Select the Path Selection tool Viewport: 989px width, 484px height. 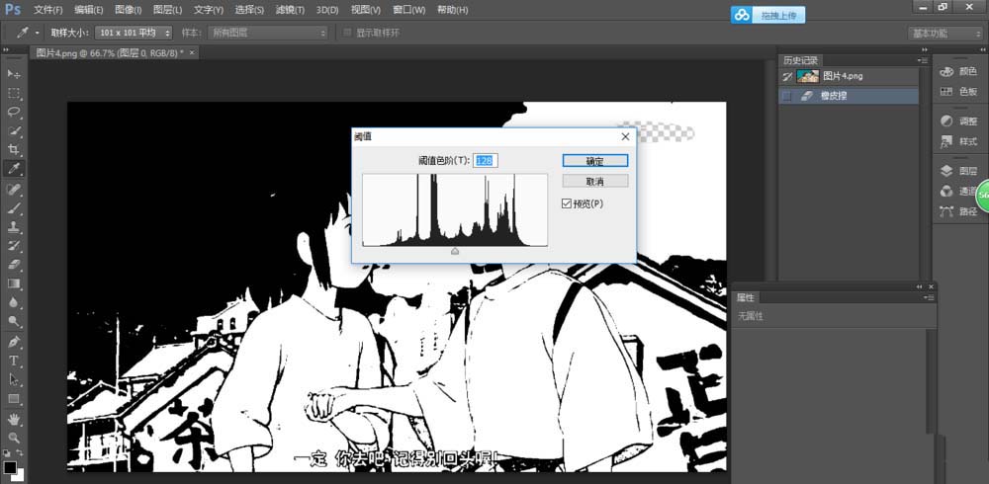[14, 380]
